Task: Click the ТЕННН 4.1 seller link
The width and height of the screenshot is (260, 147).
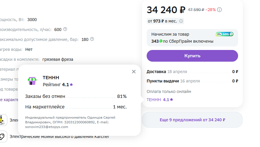Action: 160,100
